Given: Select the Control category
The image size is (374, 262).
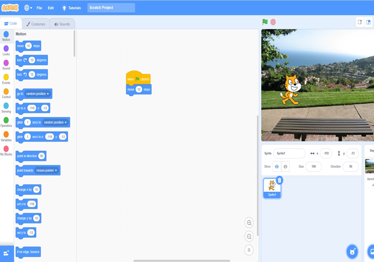Looking at the screenshot, I should (x=6, y=94).
